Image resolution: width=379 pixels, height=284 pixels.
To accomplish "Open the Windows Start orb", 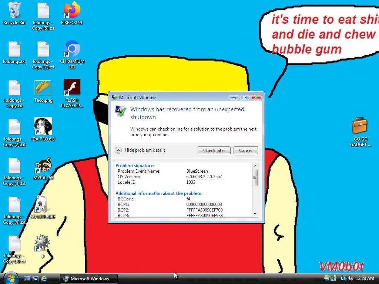I will [10, 278].
